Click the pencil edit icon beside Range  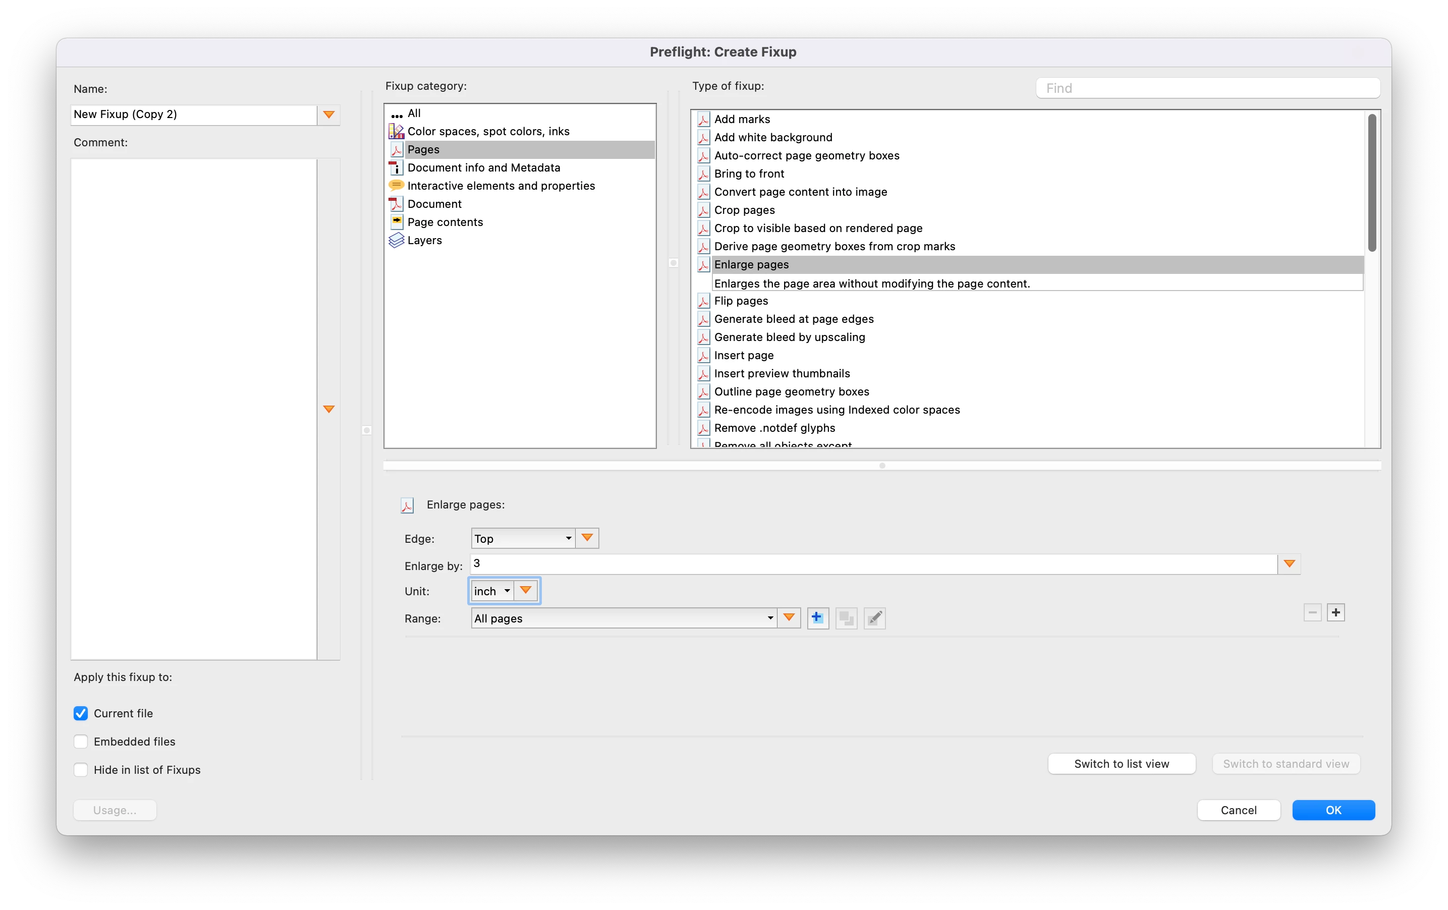click(874, 618)
